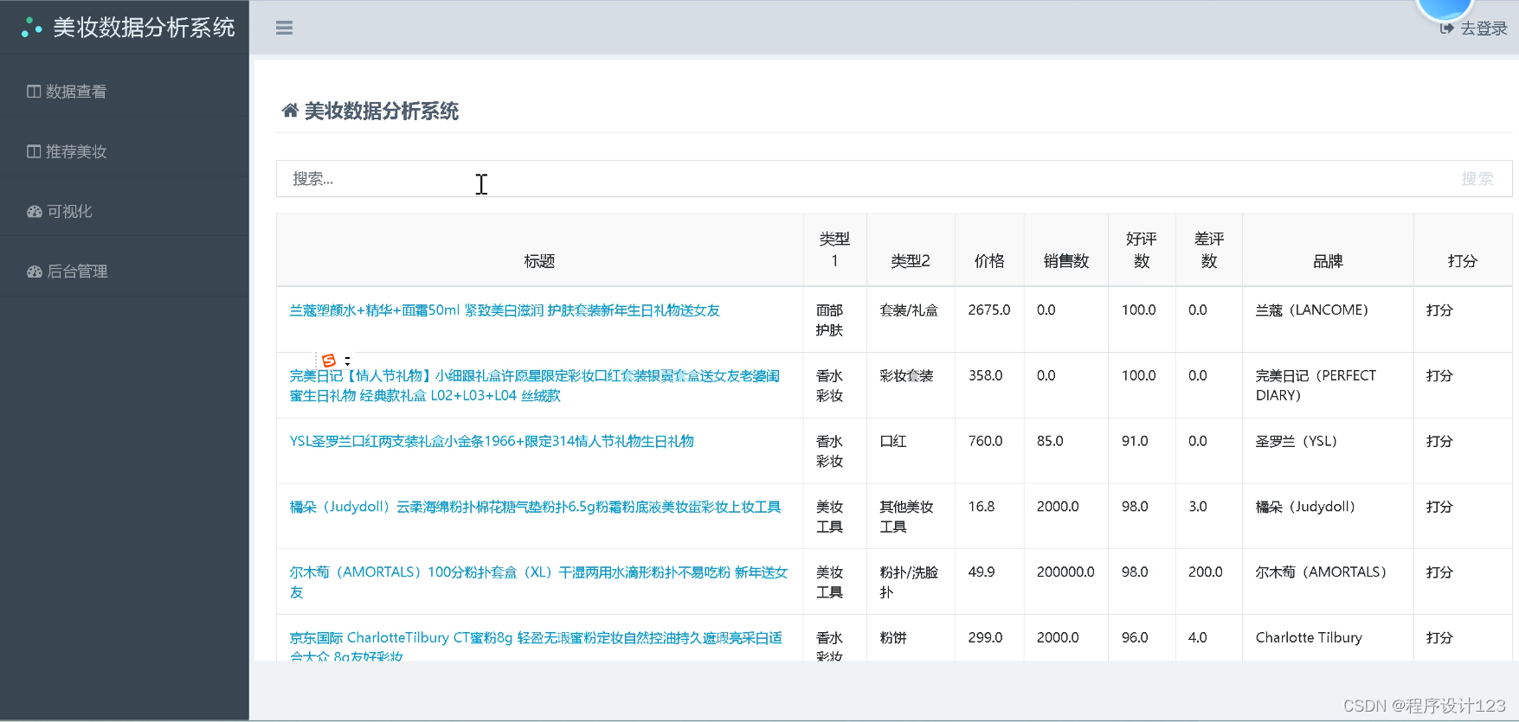
Task: Toggle the hamburger sidebar menu icon
Action: click(284, 28)
